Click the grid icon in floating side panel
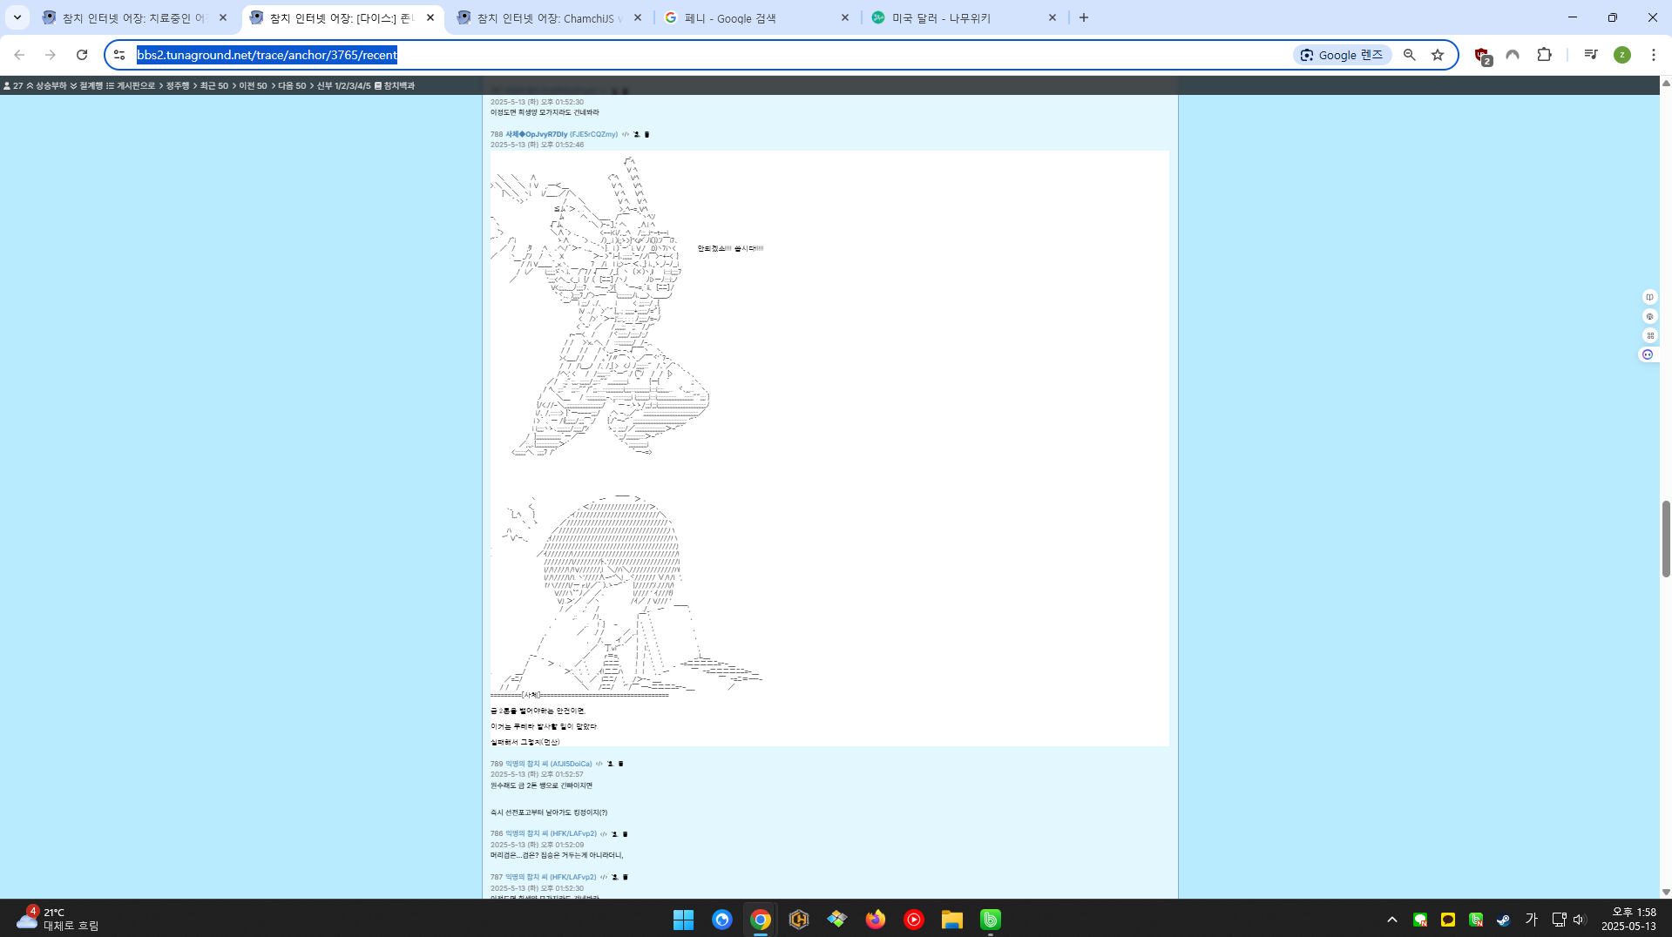The height and width of the screenshot is (937, 1672). click(1649, 335)
